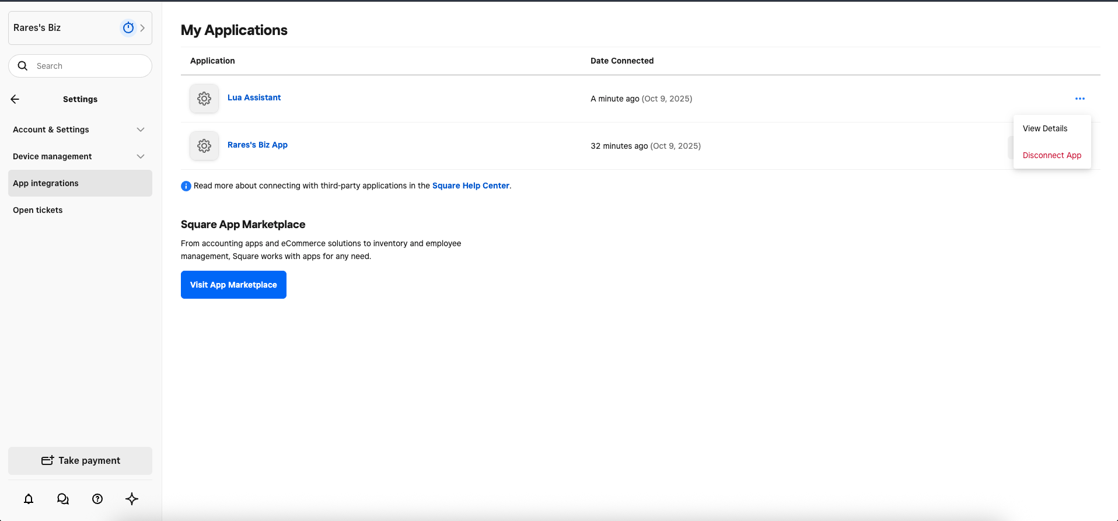Click the timer icon next to Rares's Biz
This screenshot has height=521, width=1118.
(128, 27)
